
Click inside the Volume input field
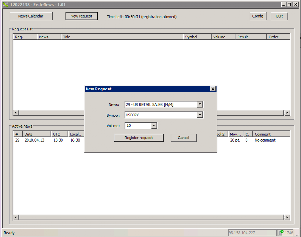coord(138,125)
